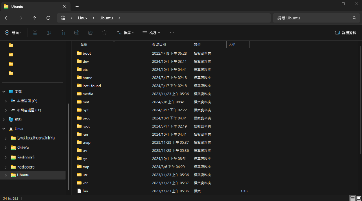
Task: Open the 檢視 view dropdown
Action: [151, 33]
